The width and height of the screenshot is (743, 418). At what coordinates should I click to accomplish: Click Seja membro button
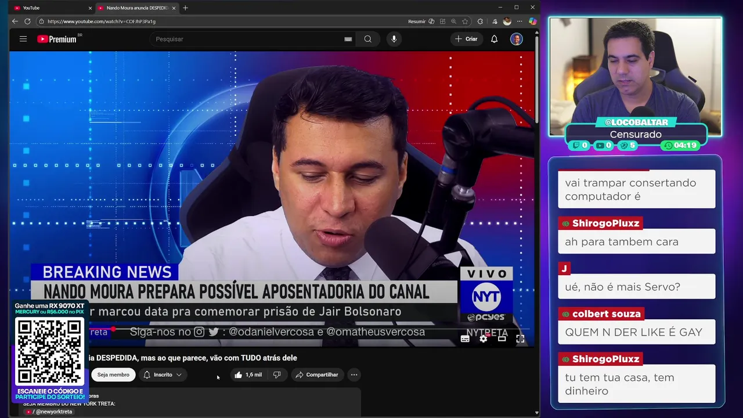pyautogui.click(x=113, y=375)
